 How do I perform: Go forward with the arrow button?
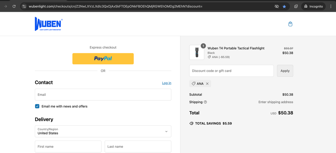[x=5, y=6]
